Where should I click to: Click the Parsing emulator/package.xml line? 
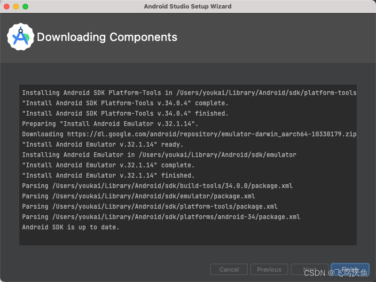click(138, 196)
